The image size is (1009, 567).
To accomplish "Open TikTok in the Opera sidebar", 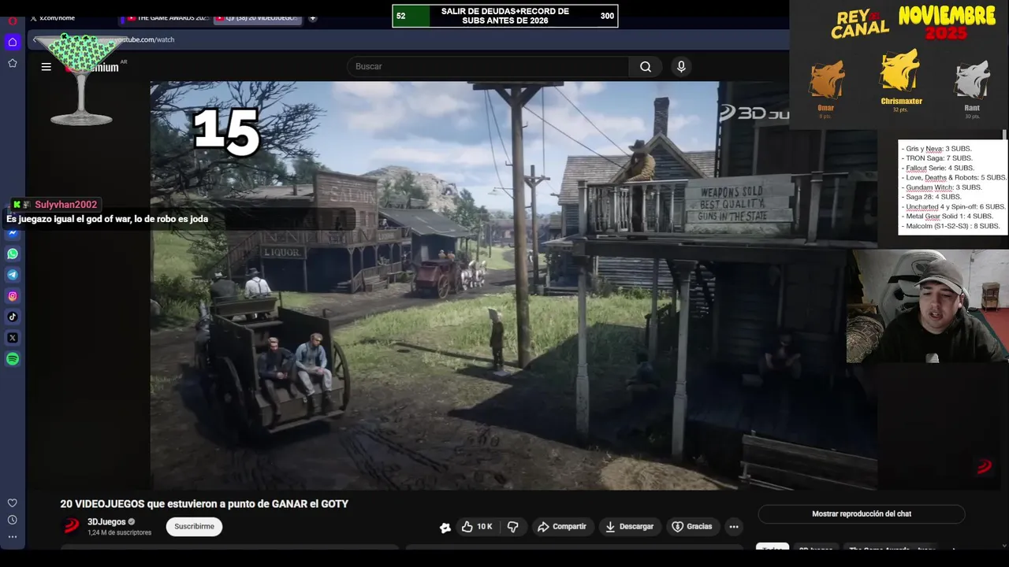I will pos(13,317).
